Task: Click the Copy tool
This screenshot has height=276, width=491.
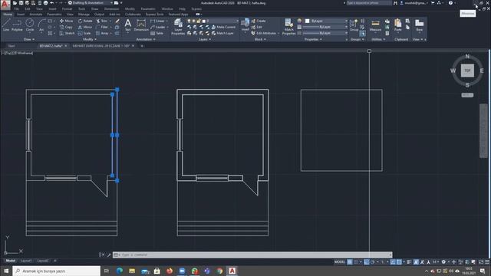Action: coord(66,28)
